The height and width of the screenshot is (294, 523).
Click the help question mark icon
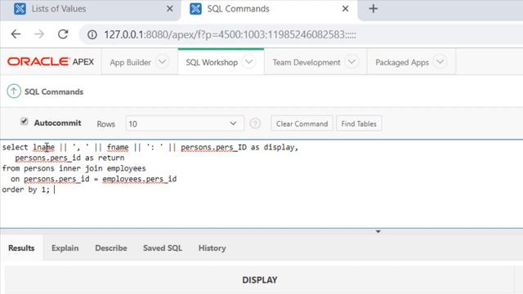(x=255, y=123)
